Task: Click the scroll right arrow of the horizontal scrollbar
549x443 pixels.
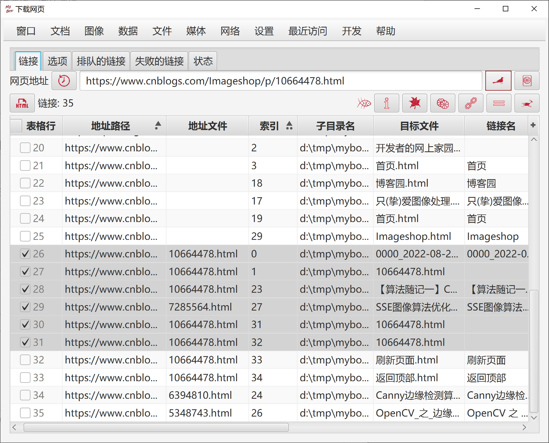Action: coord(524,427)
